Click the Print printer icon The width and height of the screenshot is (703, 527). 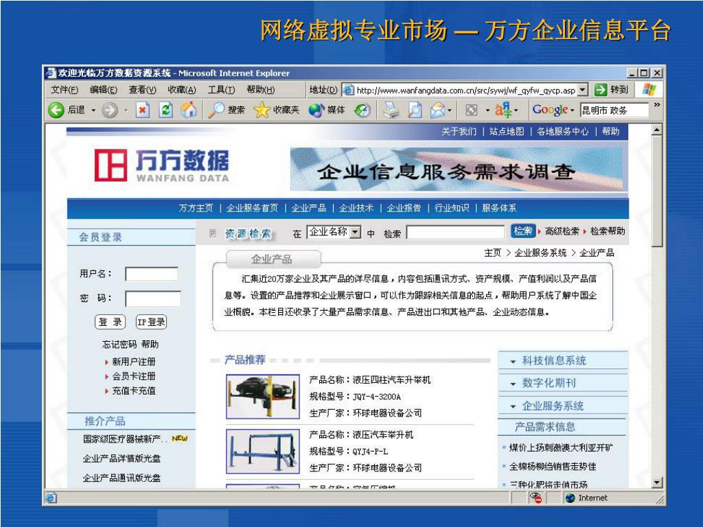[x=391, y=110]
